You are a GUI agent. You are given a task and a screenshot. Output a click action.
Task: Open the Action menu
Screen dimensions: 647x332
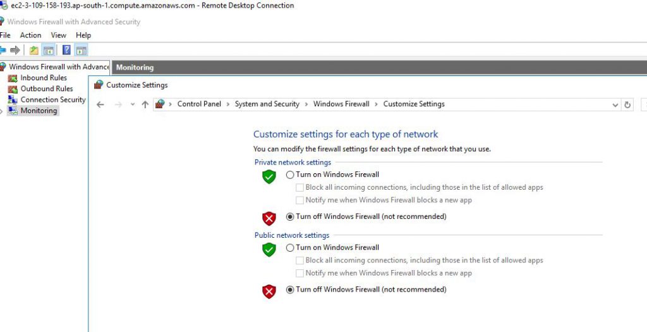[30, 35]
